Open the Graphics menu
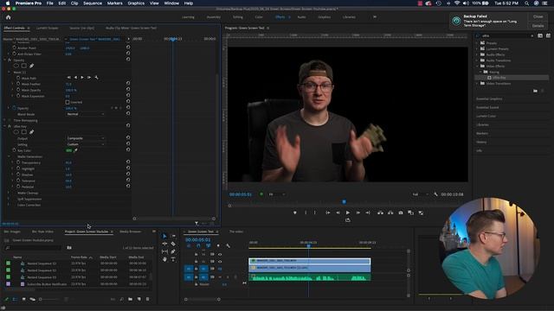 point(136,3)
